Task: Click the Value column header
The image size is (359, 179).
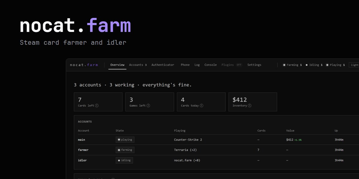Action: (290, 131)
